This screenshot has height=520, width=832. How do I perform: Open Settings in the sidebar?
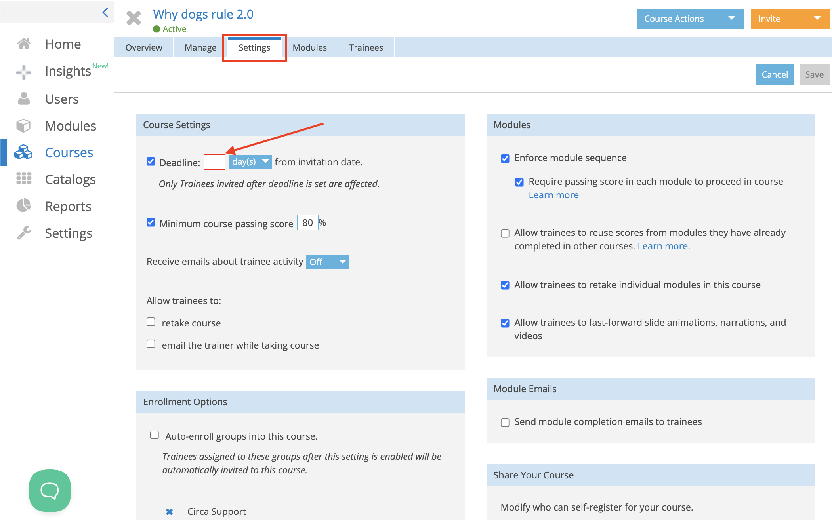tap(69, 233)
